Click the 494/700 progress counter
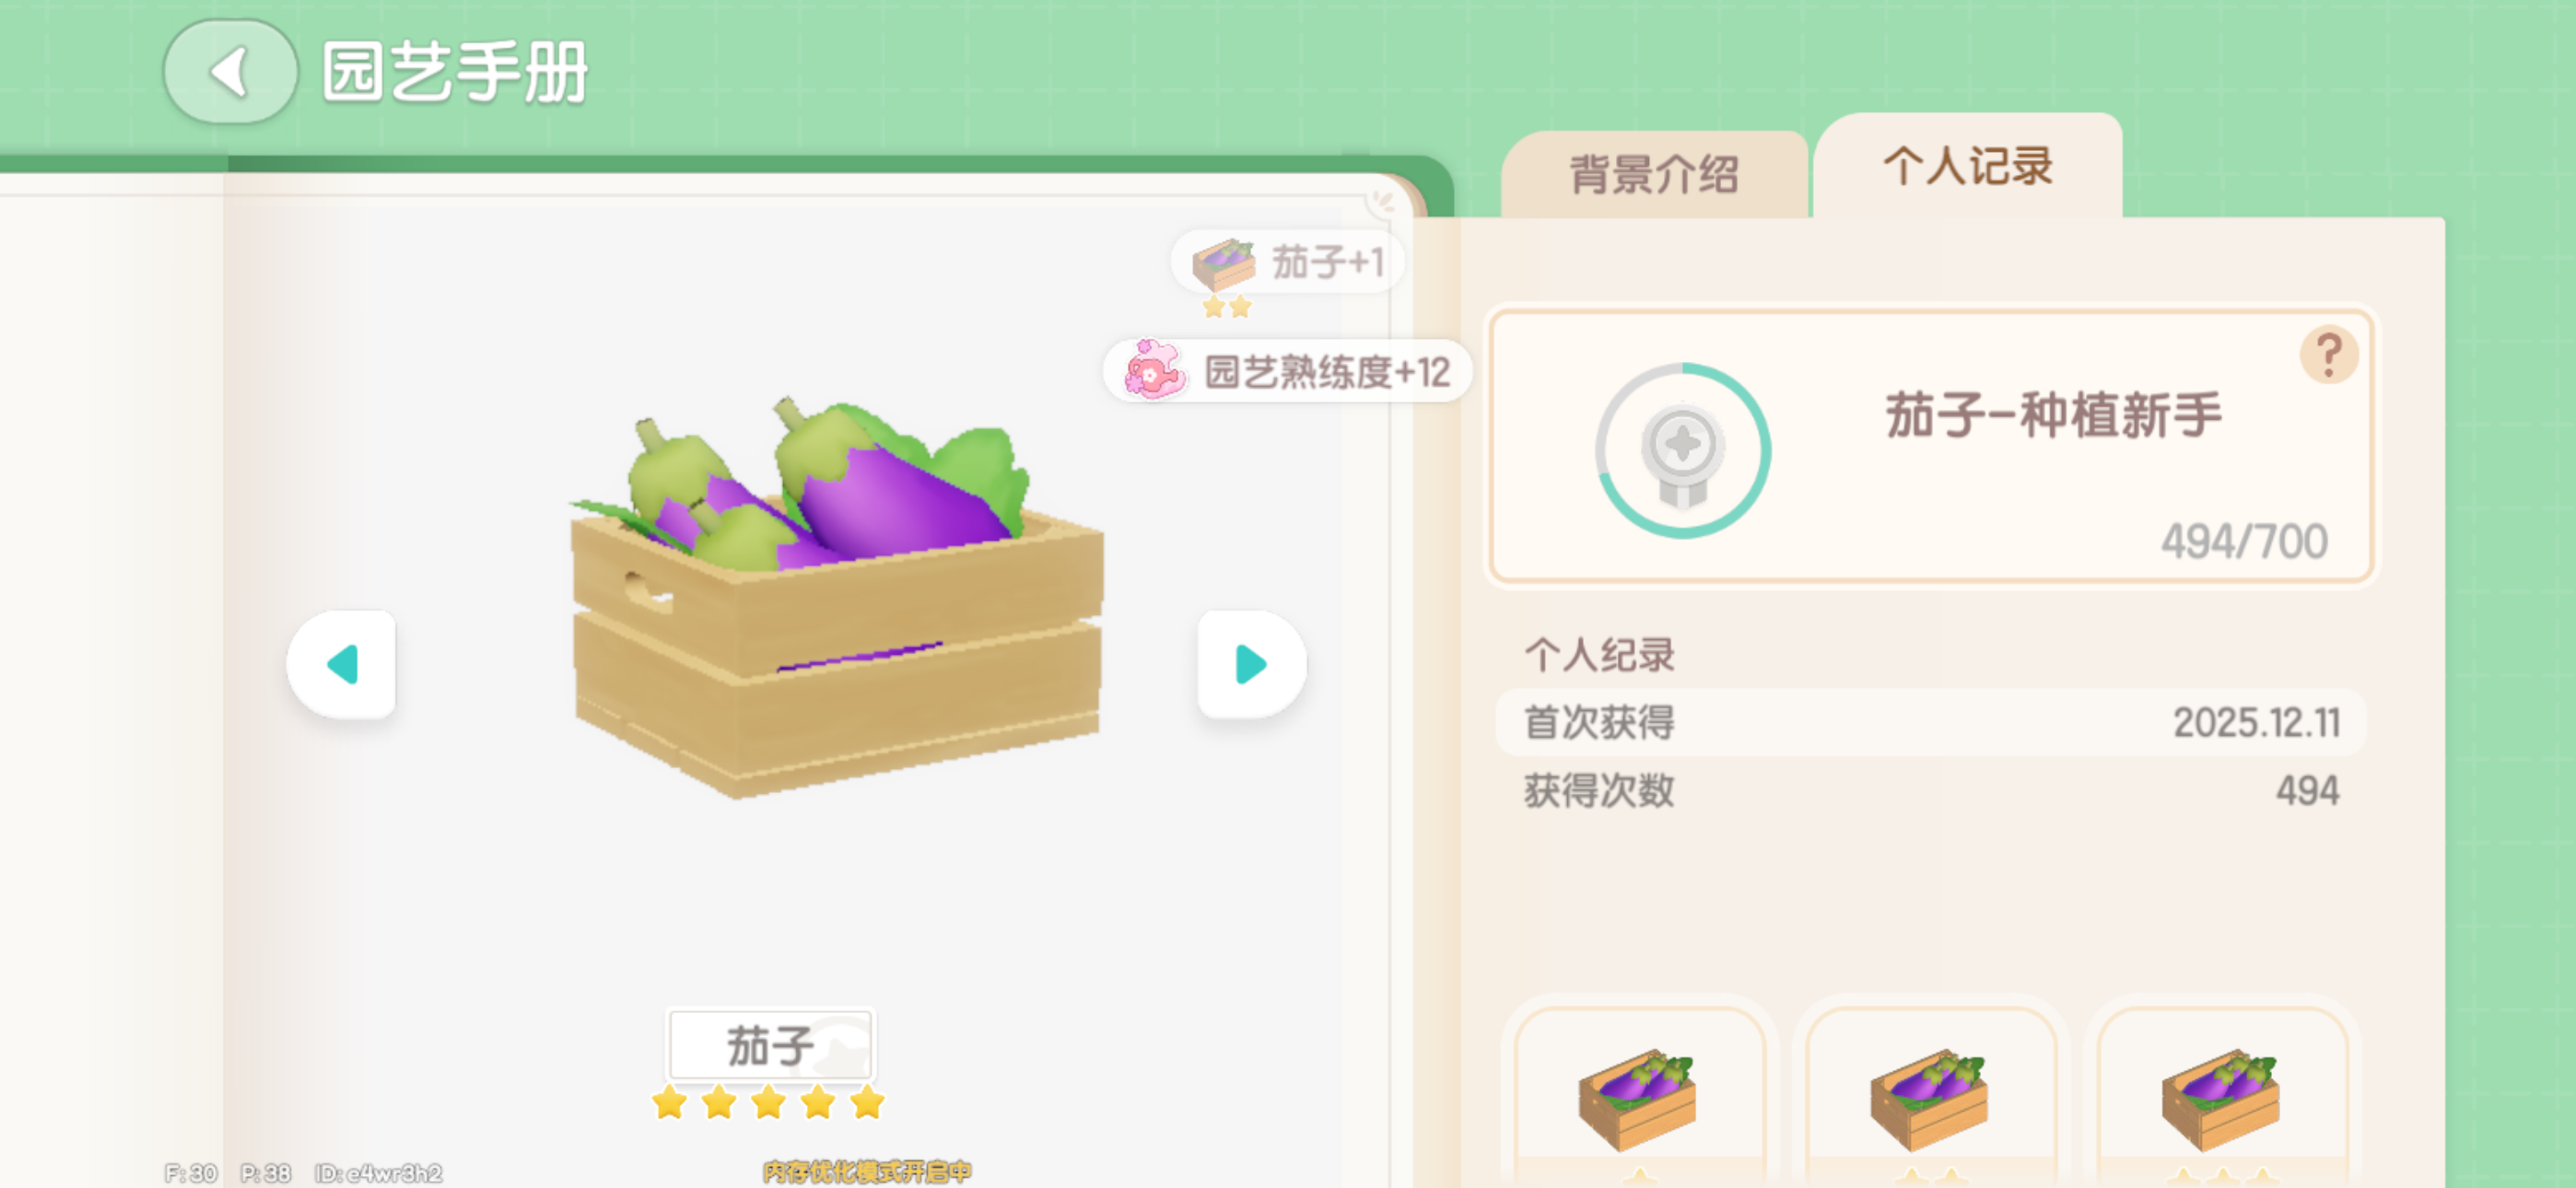2576x1188 pixels. click(x=2244, y=542)
